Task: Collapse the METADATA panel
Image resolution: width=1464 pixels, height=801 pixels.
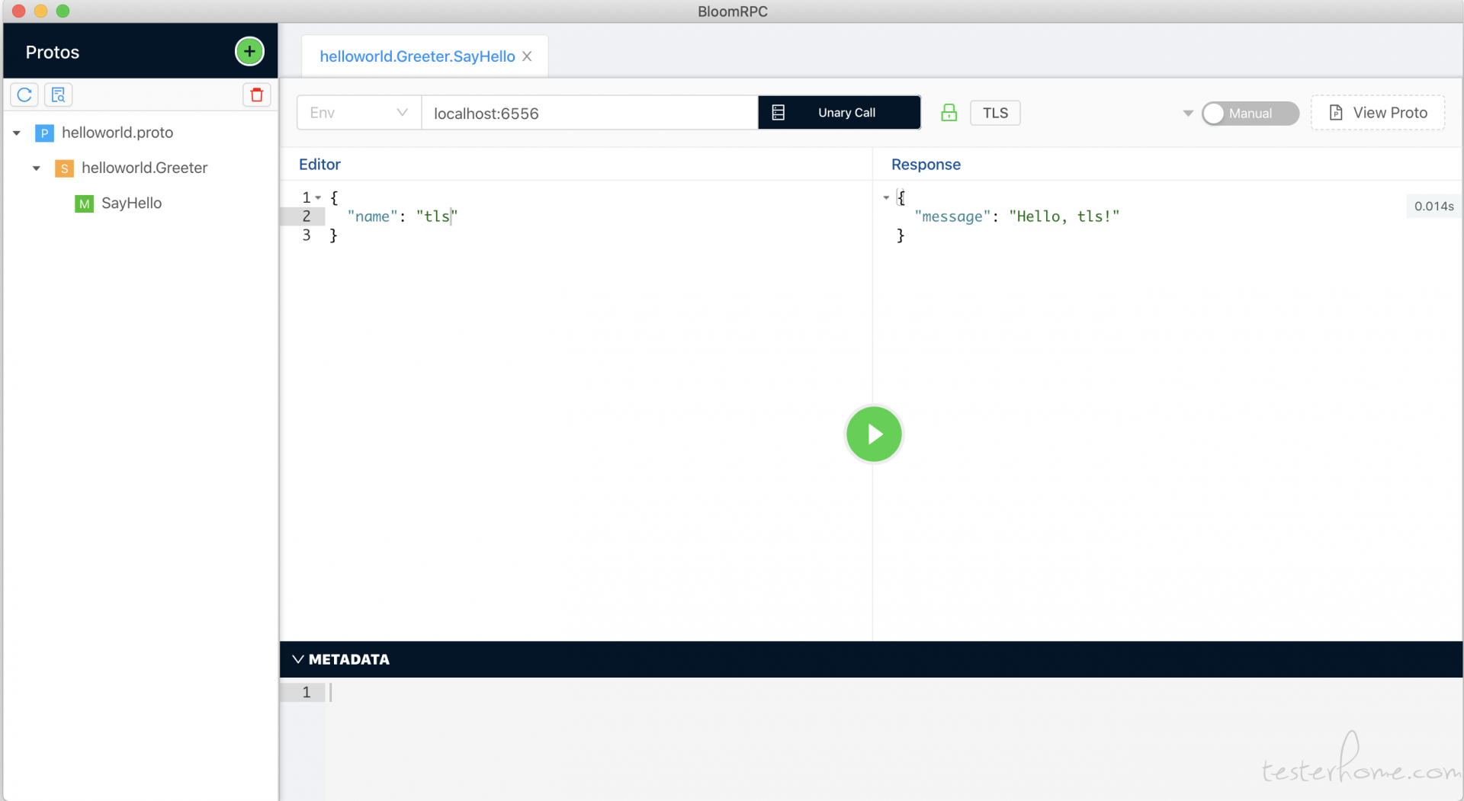Action: 297,659
